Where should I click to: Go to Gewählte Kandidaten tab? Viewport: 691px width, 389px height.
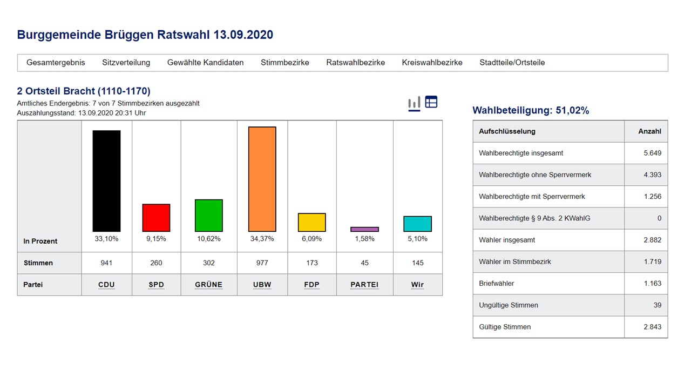pos(205,63)
